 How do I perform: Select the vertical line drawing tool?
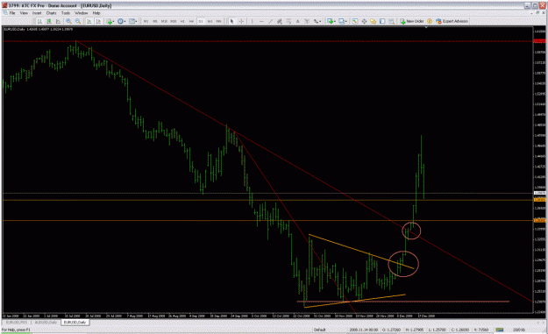(252, 21)
